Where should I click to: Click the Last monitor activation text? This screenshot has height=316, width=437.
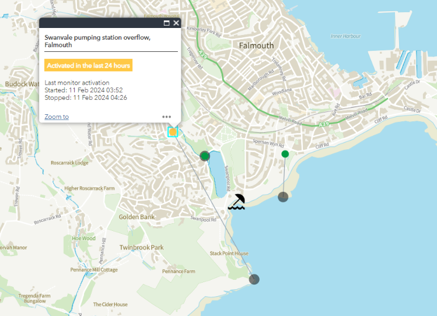click(77, 83)
